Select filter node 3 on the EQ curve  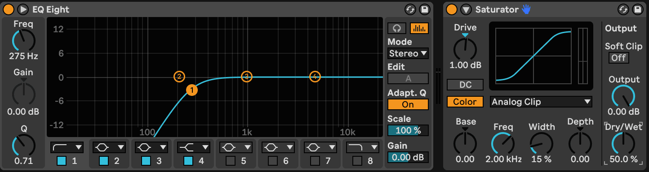[247, 77]
